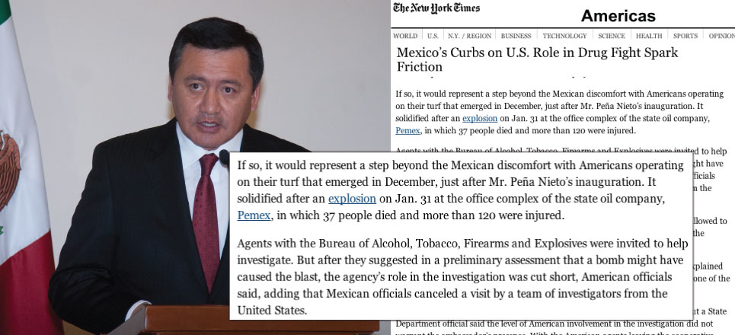The image size is (735, 335).
Task: Click the article headline about Mexico's curbs
Action: (537, 59)
